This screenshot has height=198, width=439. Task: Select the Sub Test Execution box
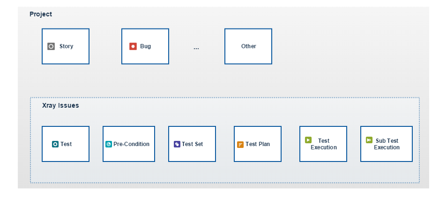tap(387, 144)
